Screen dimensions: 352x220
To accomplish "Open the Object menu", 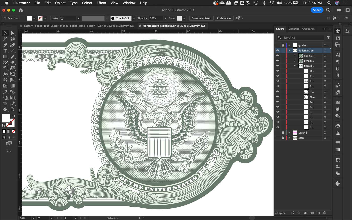I will click(x=60, y=3).
